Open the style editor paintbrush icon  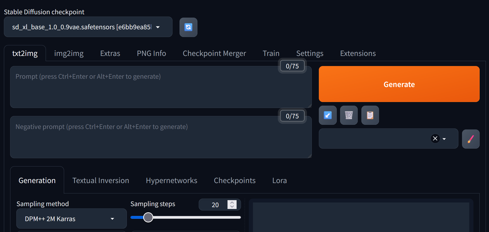[x=471, y=139]
